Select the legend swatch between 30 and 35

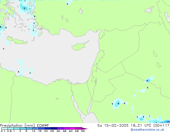pos(60,128)
